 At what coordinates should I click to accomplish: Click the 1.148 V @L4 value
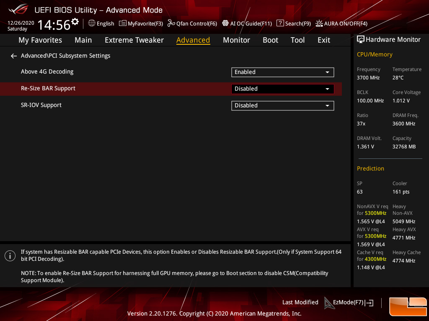371,267
